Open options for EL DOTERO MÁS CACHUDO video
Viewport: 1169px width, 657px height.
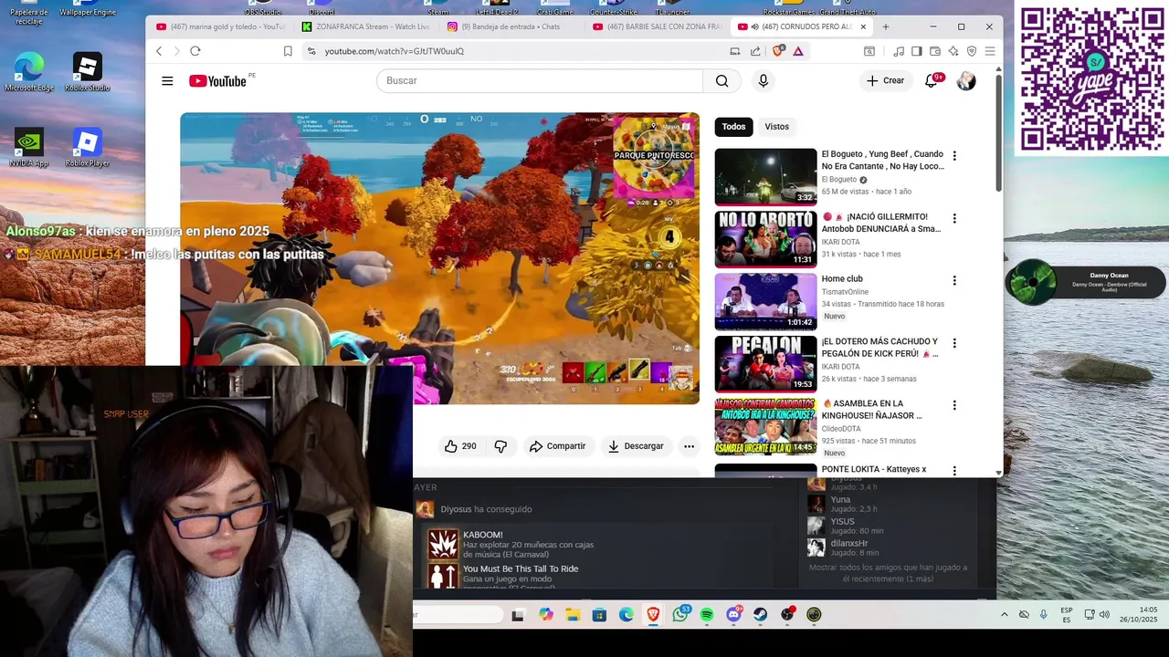954,343
